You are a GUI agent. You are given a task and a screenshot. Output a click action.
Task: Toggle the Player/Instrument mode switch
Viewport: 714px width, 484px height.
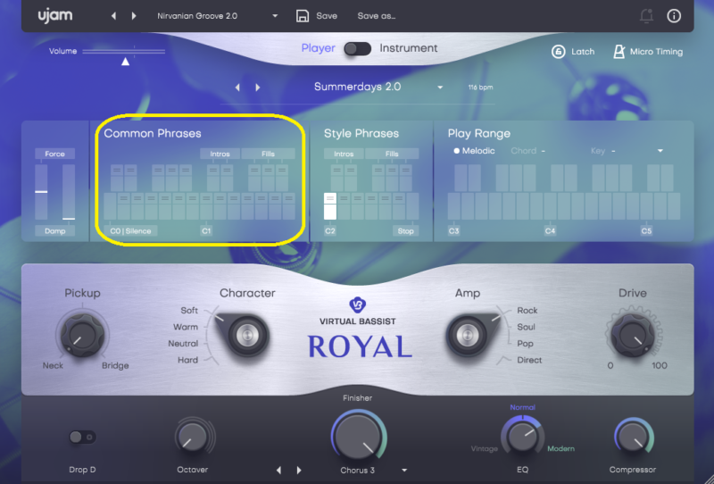[x=358, y=48]
